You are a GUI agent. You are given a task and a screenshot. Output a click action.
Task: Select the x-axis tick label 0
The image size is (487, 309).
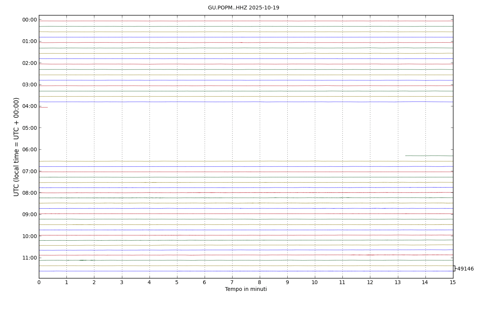coord(39,283)
